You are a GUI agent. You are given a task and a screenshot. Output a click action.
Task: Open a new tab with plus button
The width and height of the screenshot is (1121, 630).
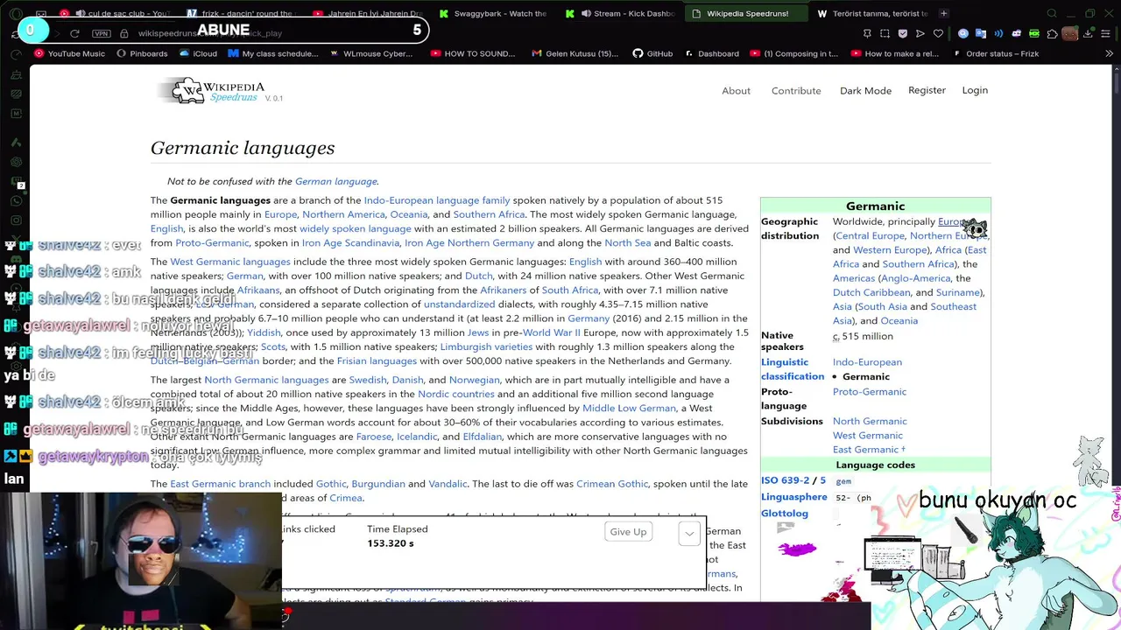coord(943,13)
